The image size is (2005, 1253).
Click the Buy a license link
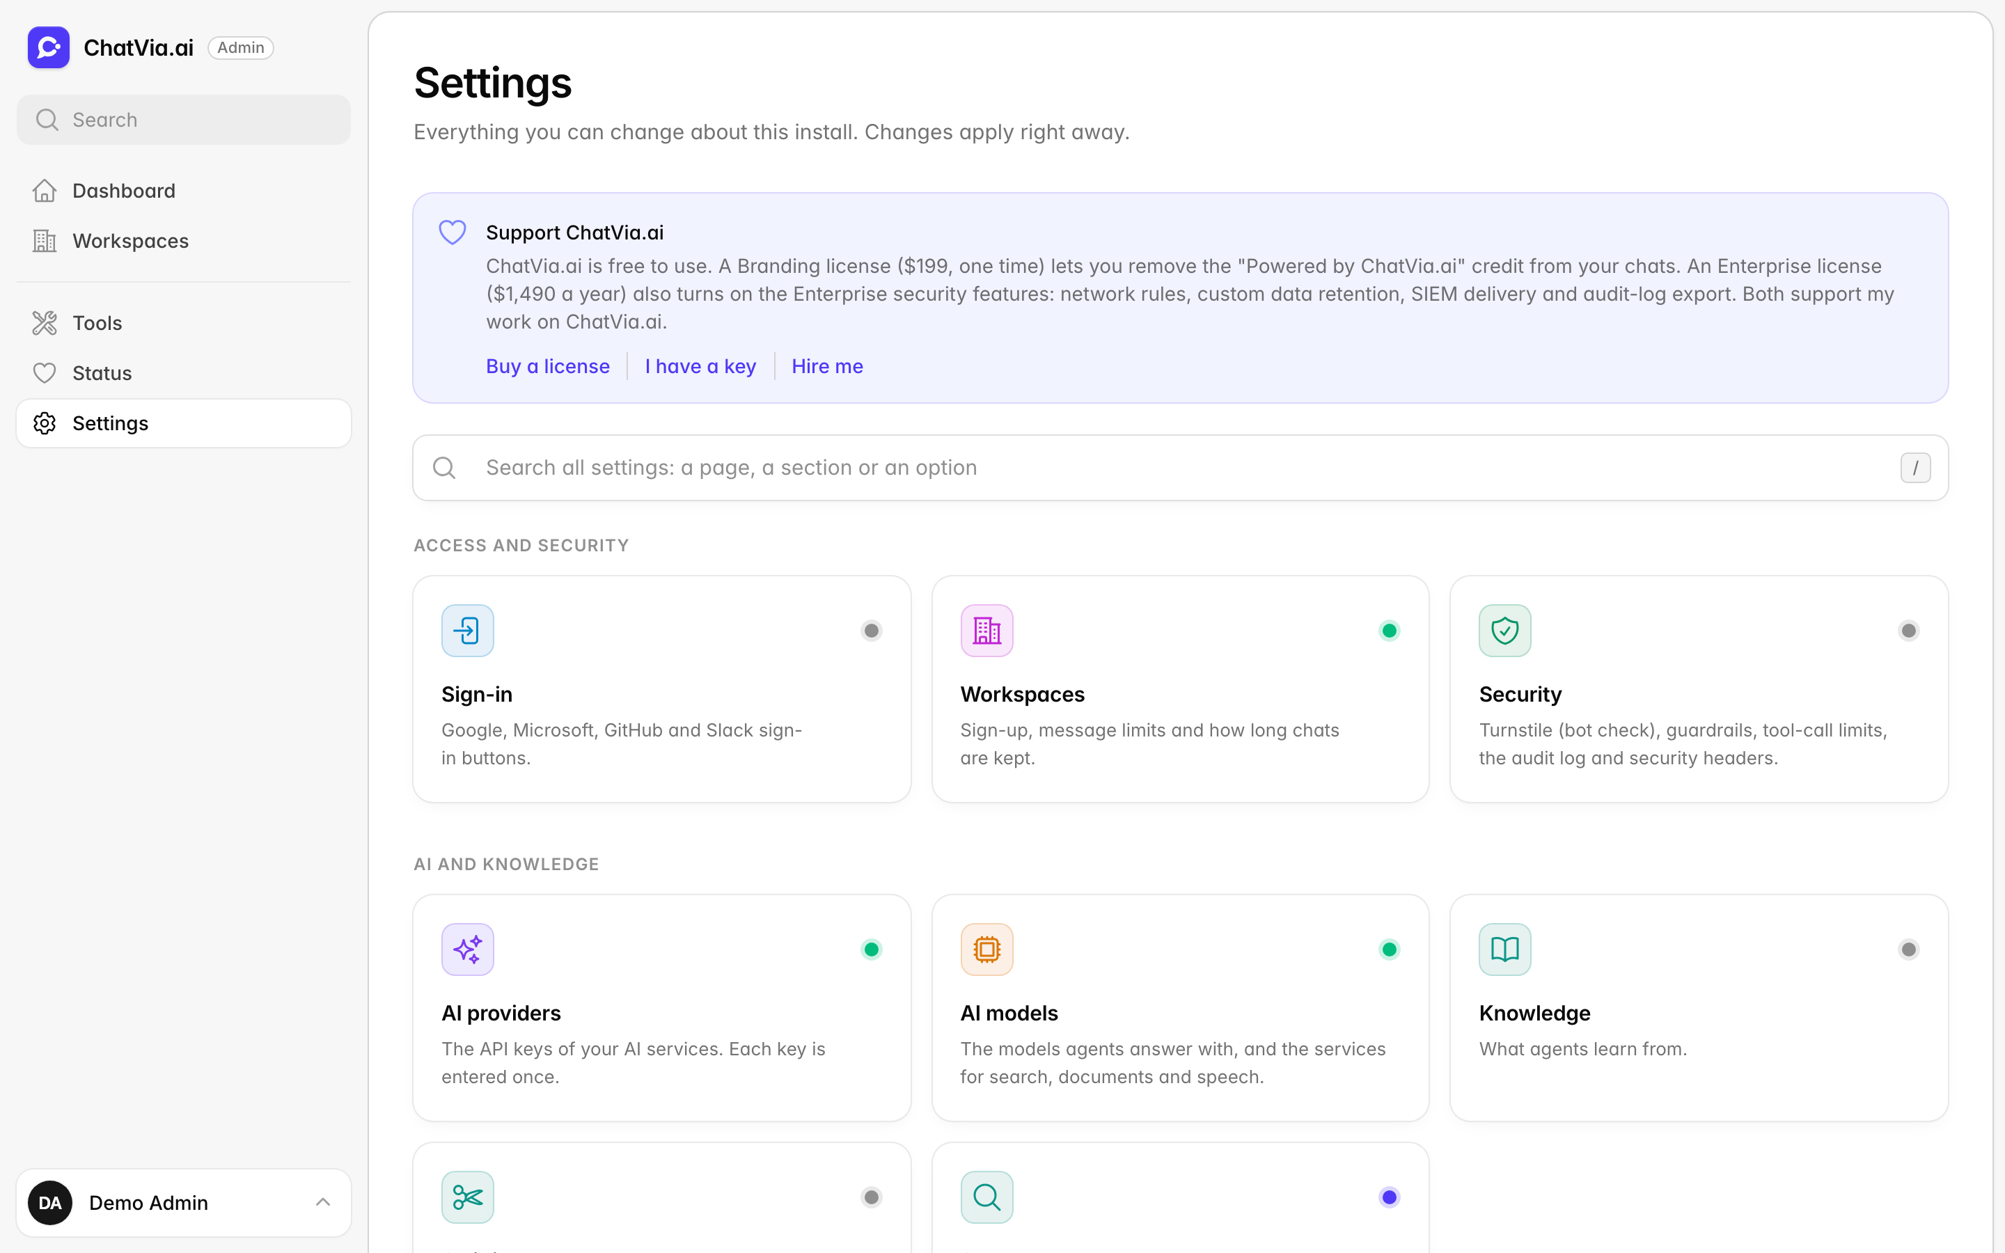coord(548,366)
